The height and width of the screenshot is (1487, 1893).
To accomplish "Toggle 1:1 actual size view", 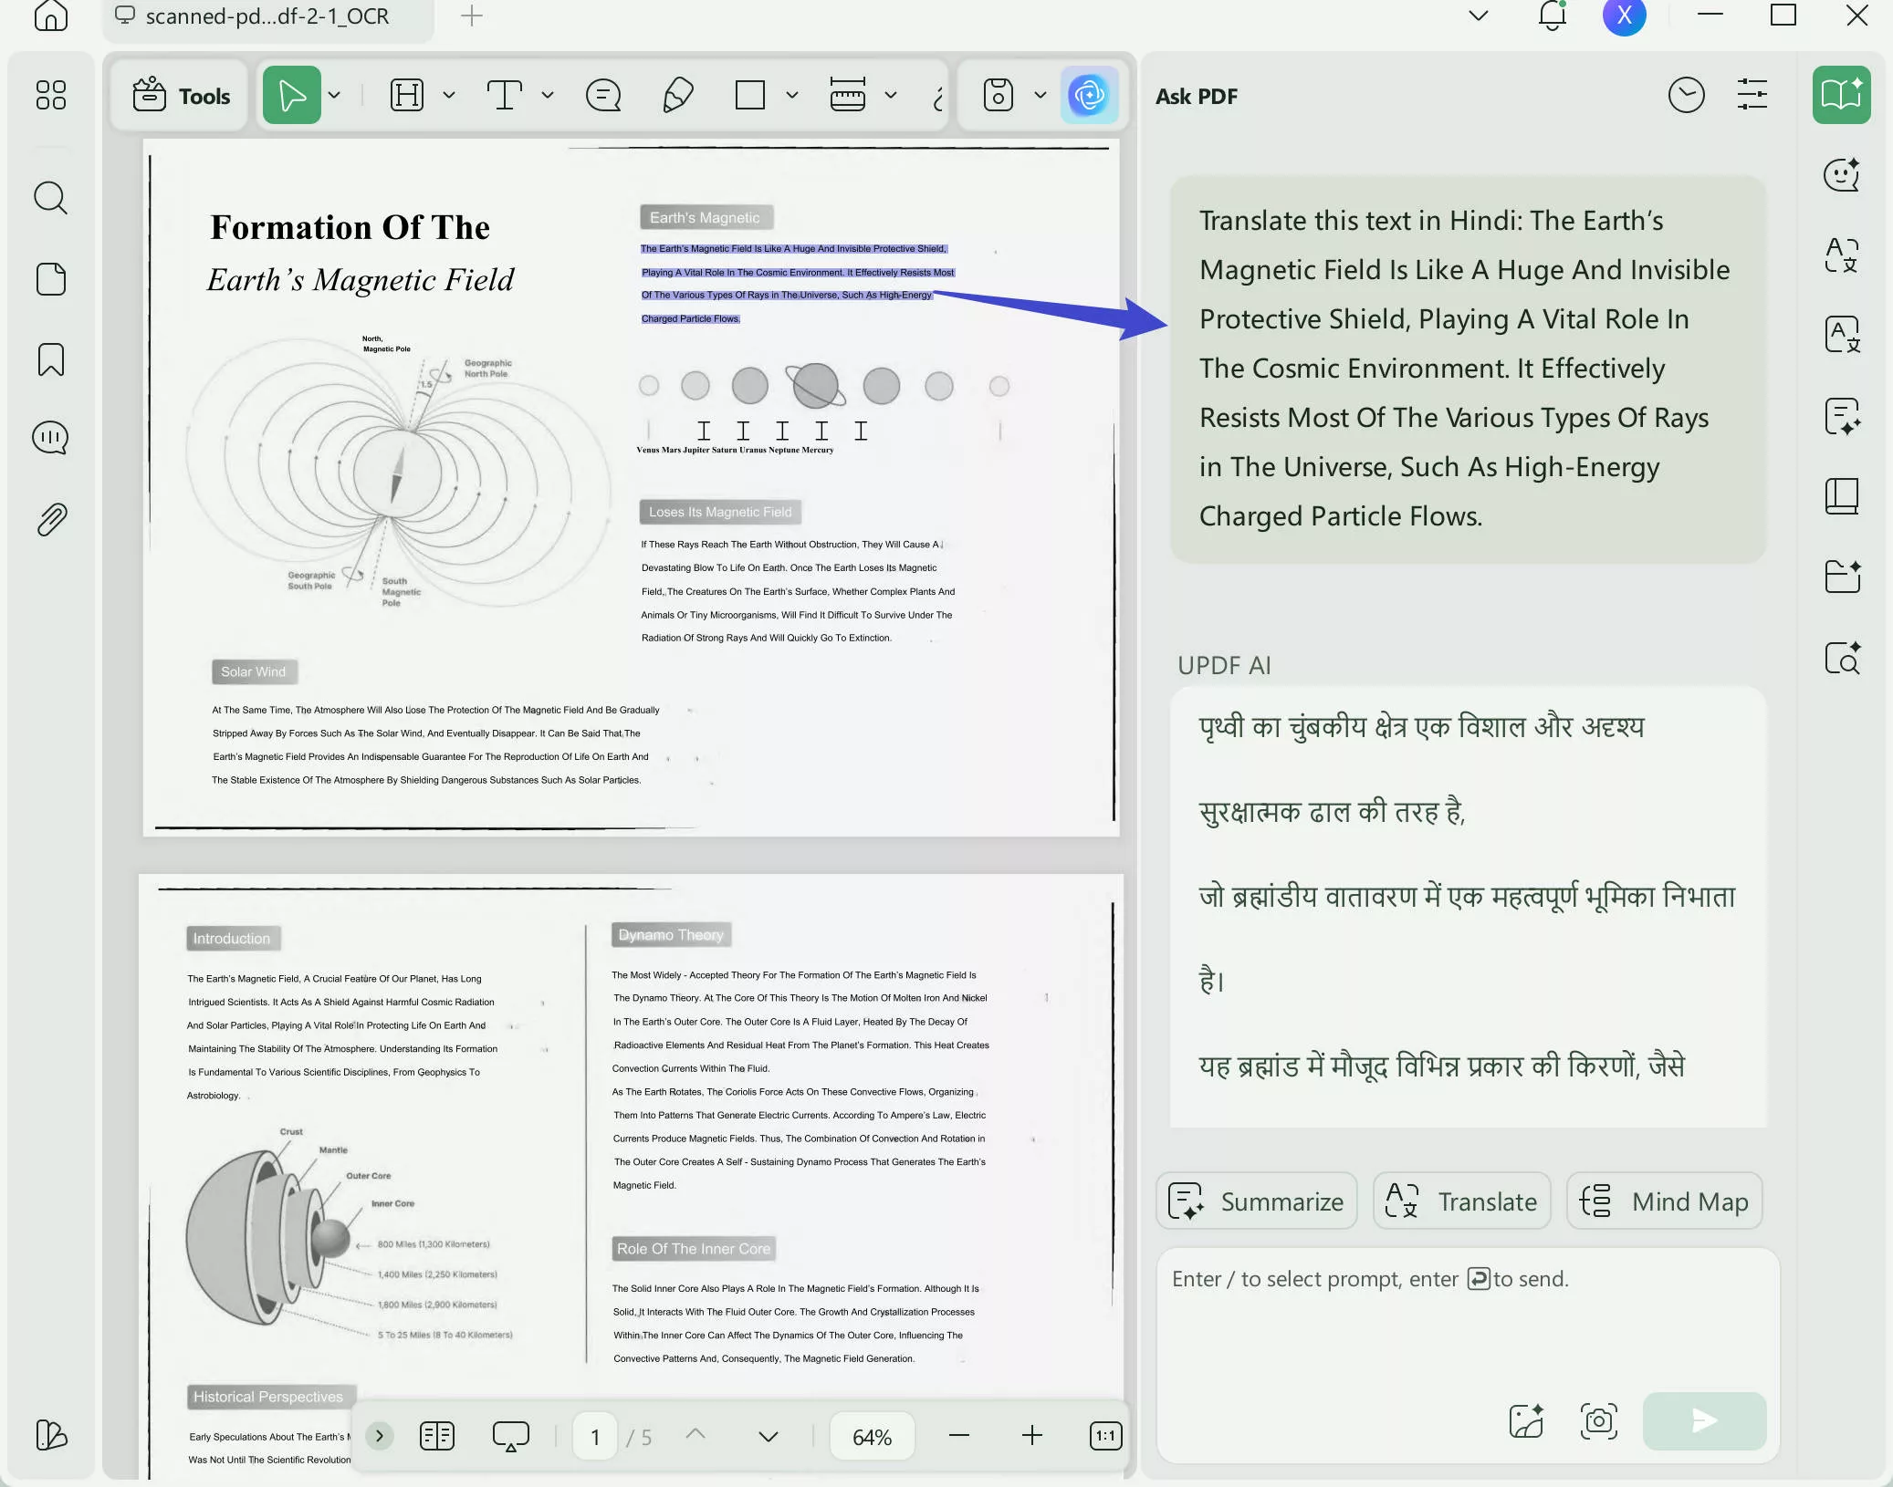I will [x=1105, y=1436].
